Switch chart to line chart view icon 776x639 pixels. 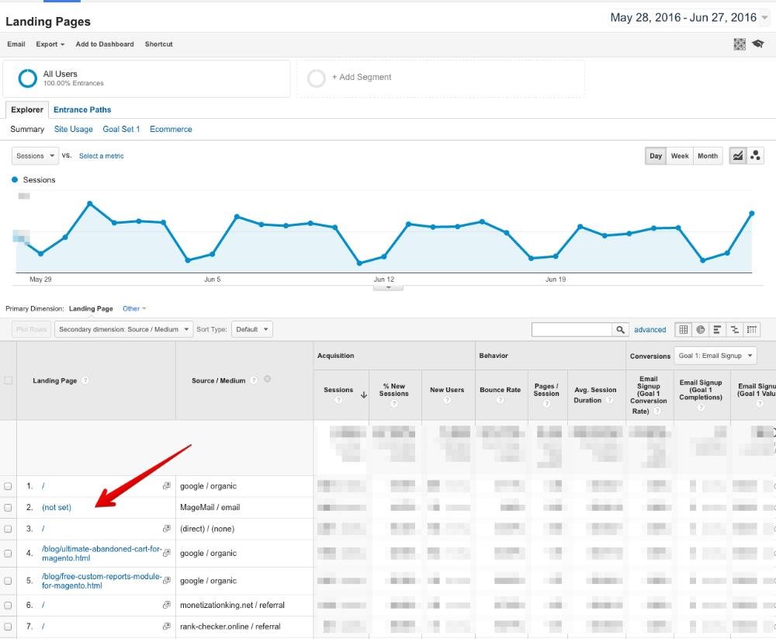[737, 156]
